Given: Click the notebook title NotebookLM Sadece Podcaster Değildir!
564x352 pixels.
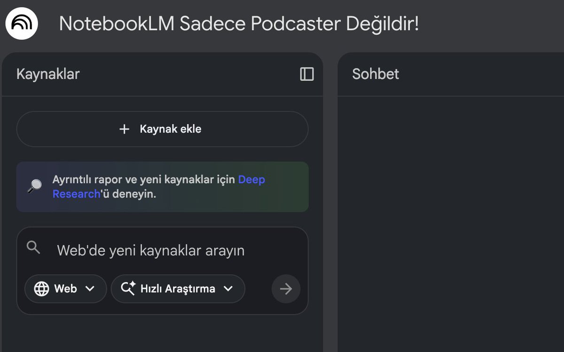Looking at the screenshot, I should pos(239,23).
